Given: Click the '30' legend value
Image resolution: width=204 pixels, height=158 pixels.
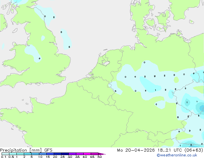Looking at the screenshot, I should (70, 157).
